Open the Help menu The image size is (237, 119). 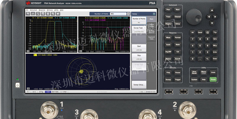tap(62, 10)
